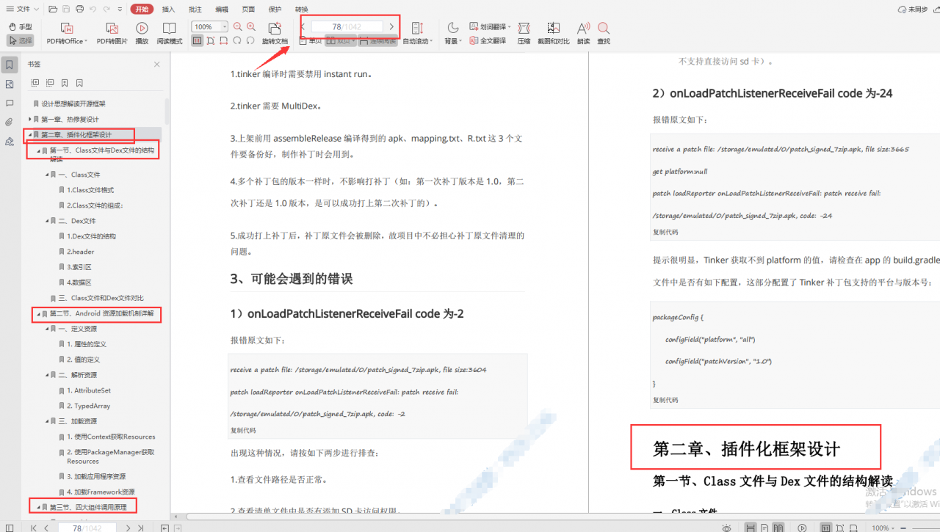Click the save document icon
Viewport: 940px width, 532px height.
[x=66, y=9]
